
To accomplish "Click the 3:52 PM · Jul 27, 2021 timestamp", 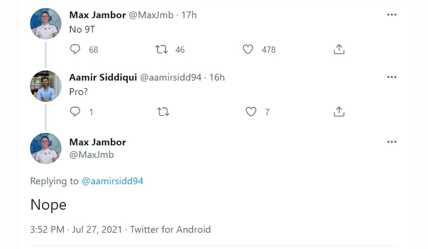I will click(77, 229).
